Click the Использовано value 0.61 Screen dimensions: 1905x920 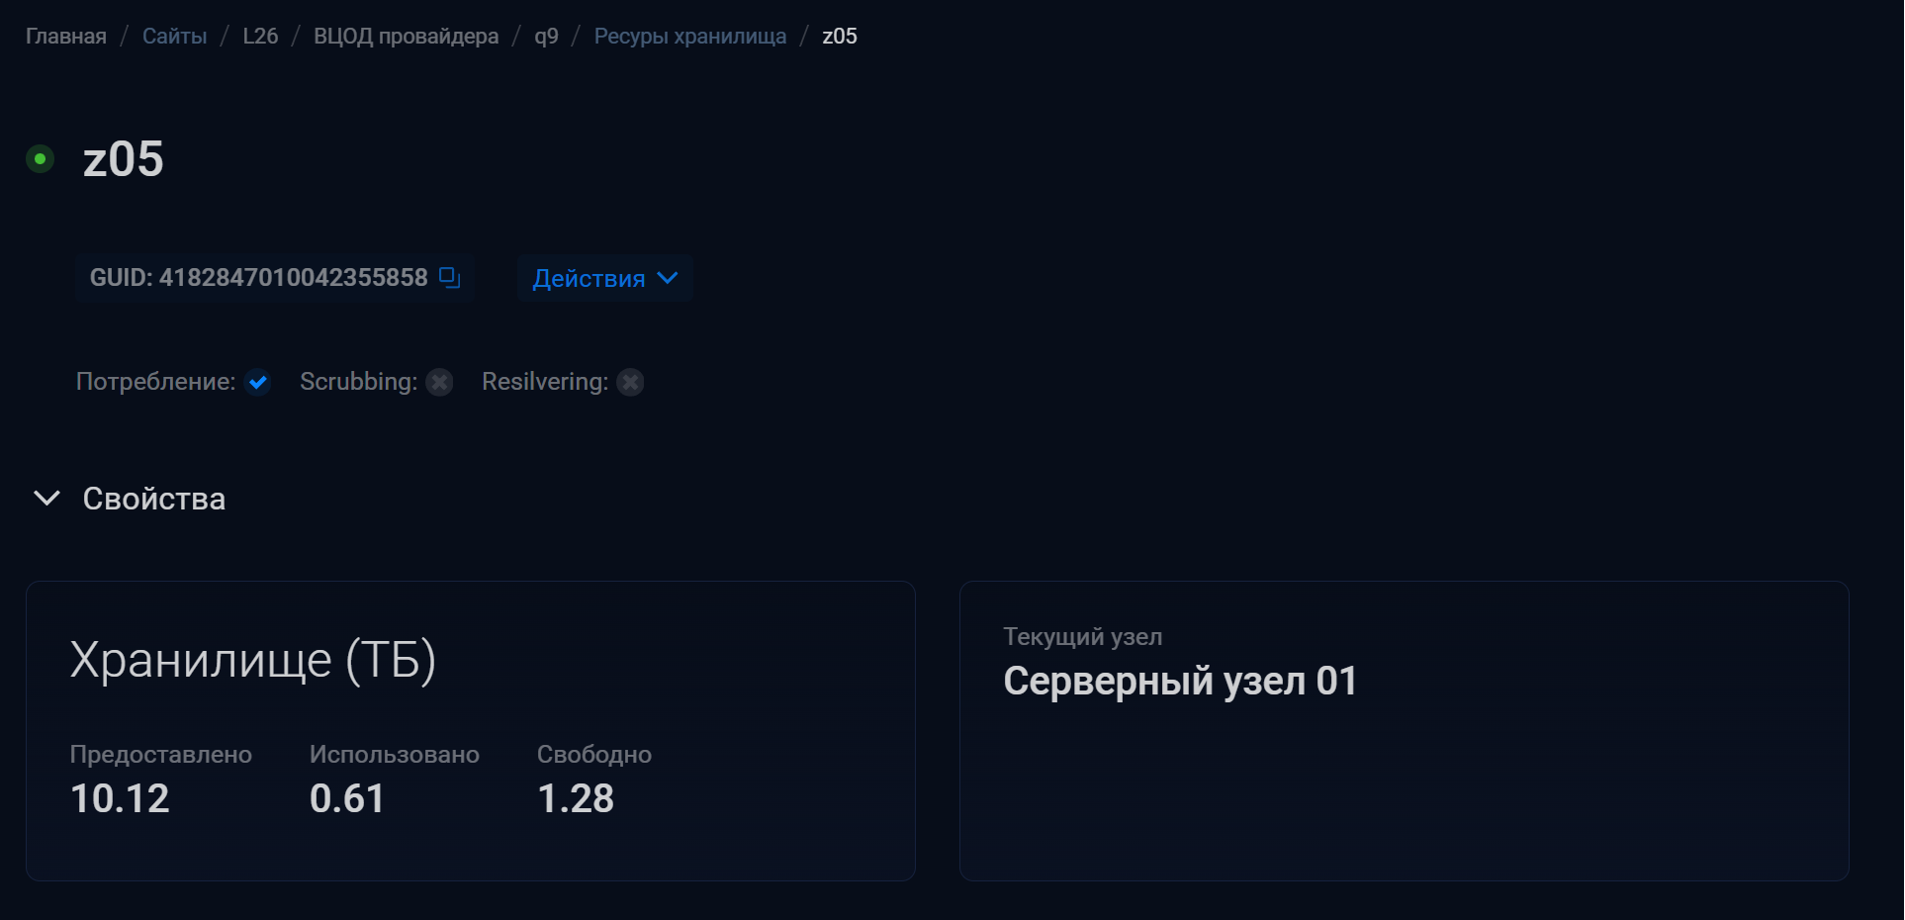point(347,798)
